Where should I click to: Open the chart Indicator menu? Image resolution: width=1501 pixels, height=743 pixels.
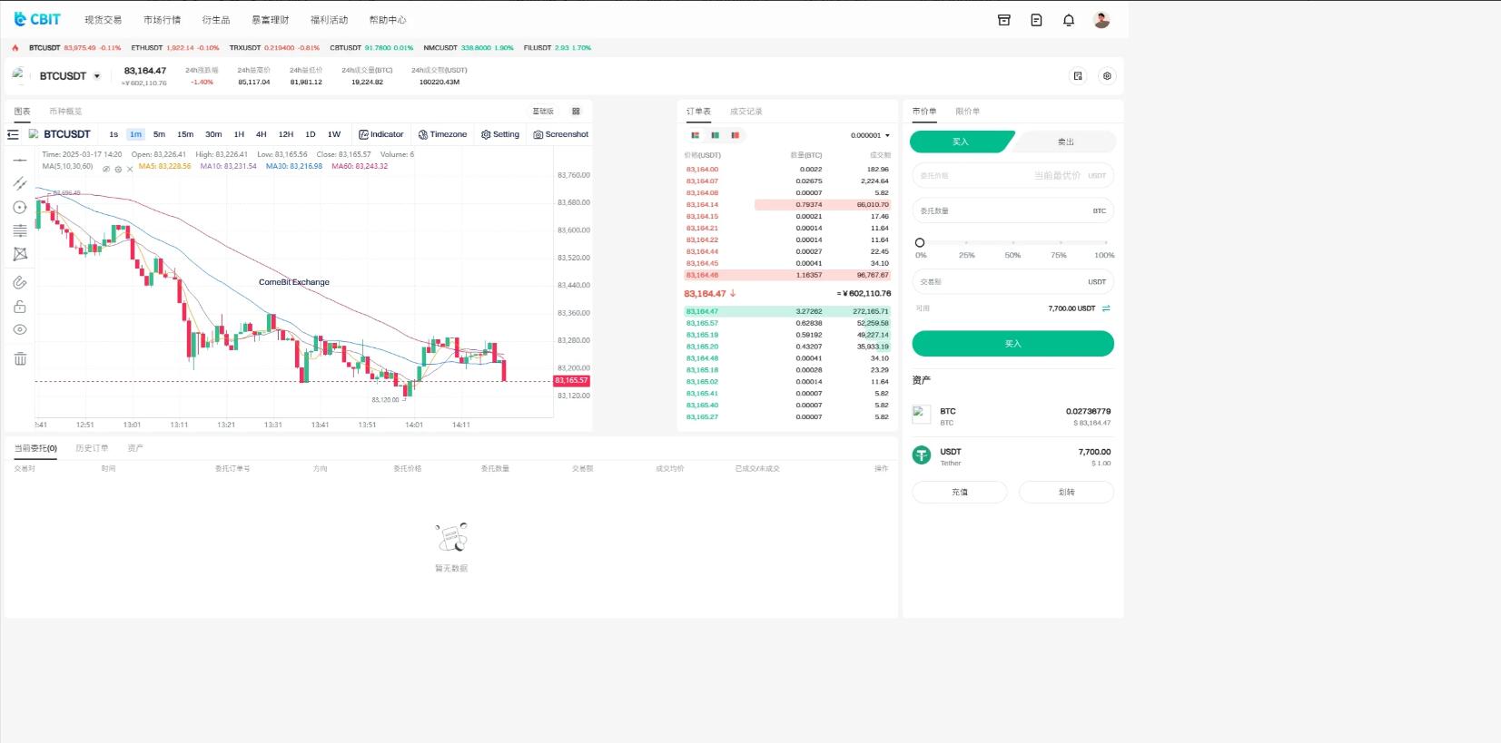(x=380, y=134)
